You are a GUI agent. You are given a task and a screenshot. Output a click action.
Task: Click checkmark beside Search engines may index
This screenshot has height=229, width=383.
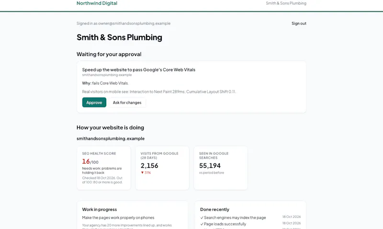[202, 218]
